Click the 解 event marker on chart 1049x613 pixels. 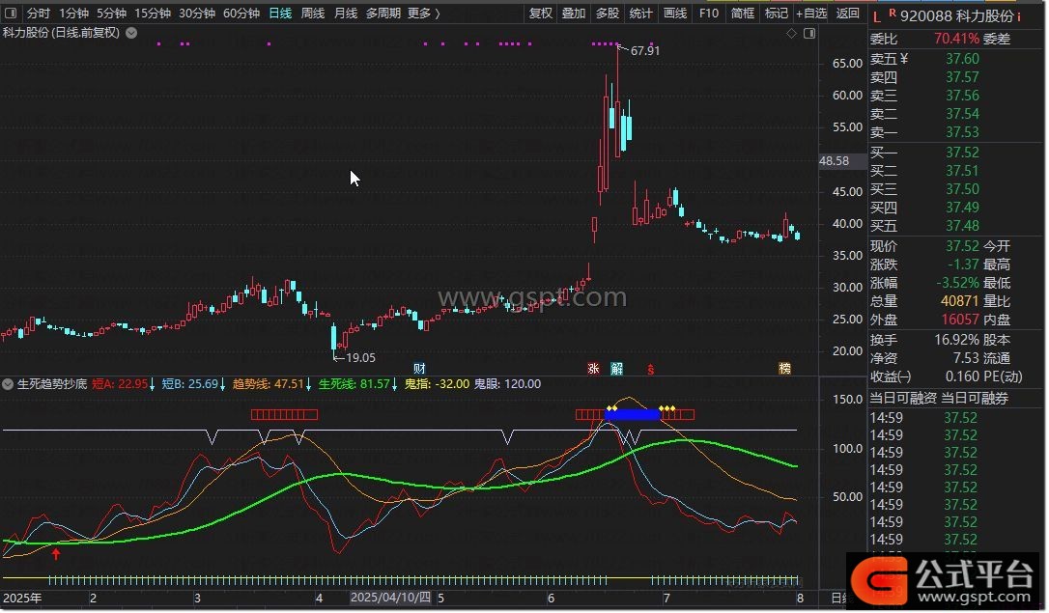coord(616,368)
